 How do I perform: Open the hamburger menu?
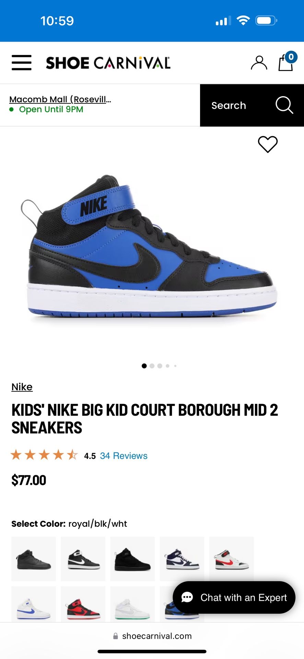point(21,62)
